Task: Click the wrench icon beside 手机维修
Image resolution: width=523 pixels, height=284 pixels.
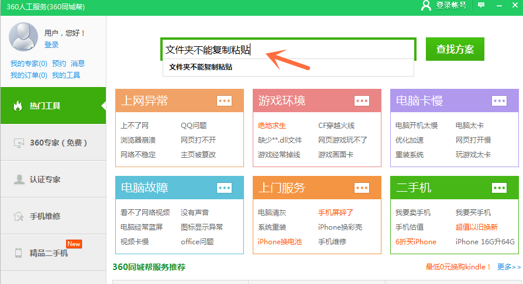Action: [18, 216]
